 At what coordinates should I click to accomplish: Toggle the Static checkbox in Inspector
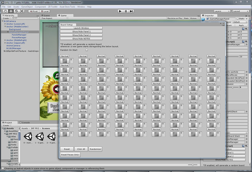point(238,19)
